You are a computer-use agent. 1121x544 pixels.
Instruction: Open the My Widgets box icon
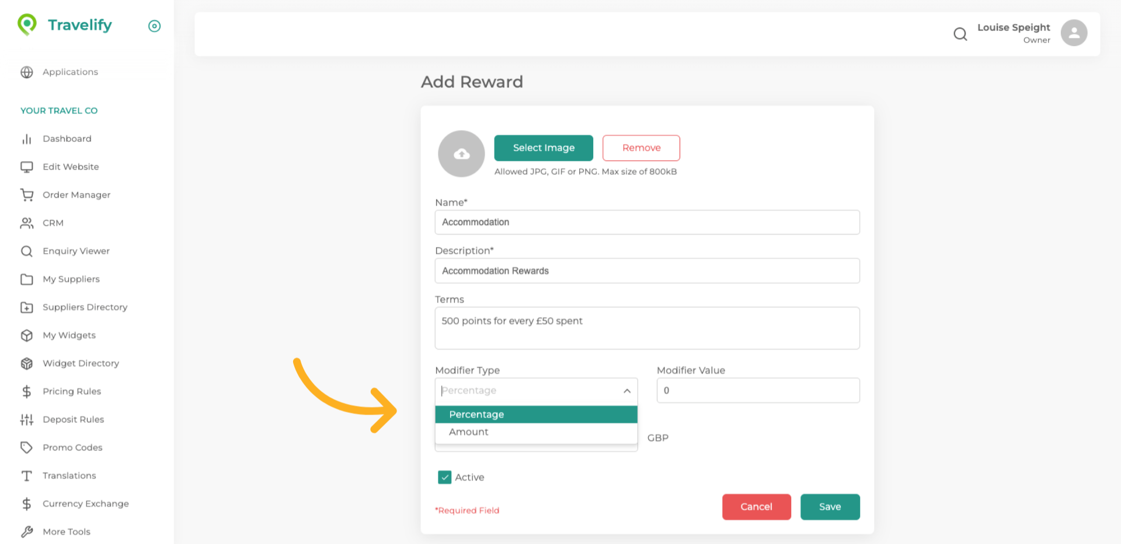pyautogui.click(x=27, y=335)
